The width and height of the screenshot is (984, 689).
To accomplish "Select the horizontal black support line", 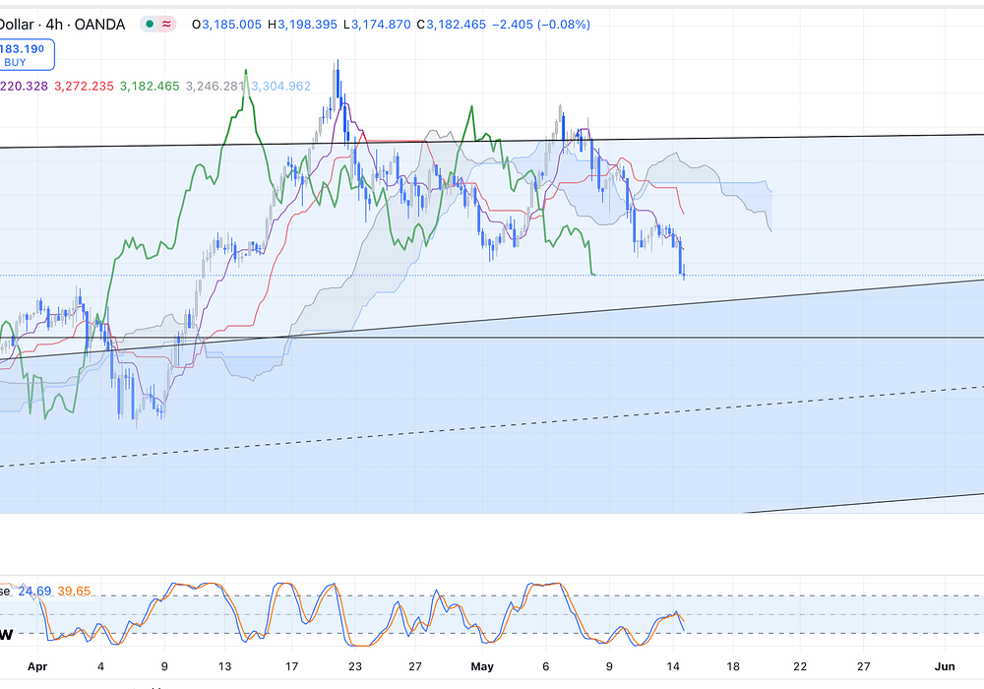I will (590, 338).
